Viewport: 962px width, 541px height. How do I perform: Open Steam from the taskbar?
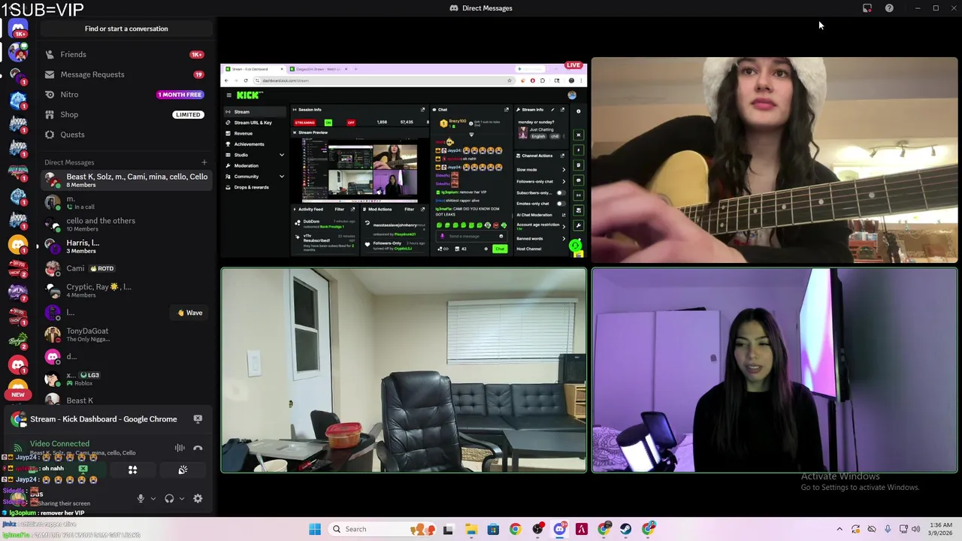(626, 529)
